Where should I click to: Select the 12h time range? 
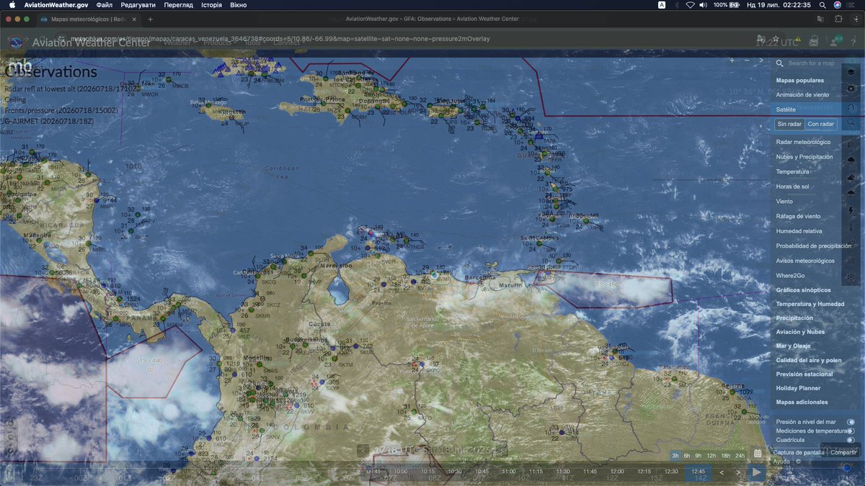[x=711, y=455]
